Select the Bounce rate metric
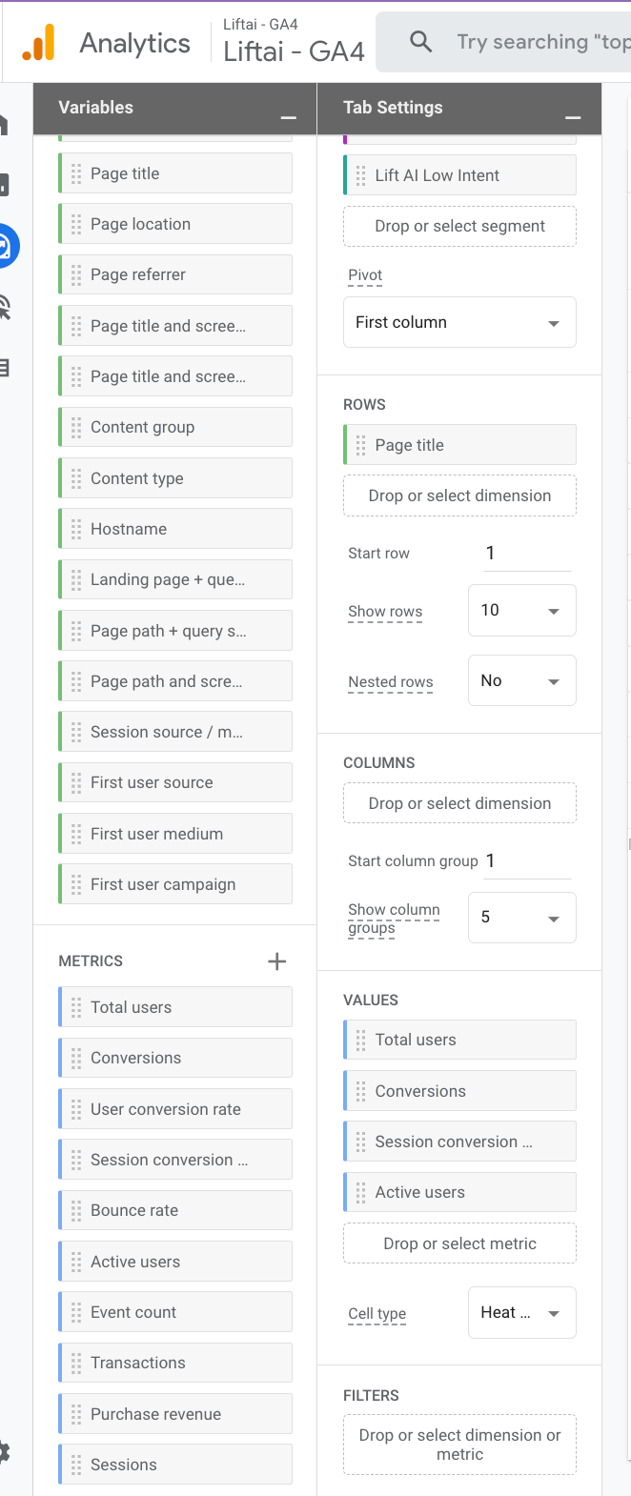Viewport: 631px width, 1496px height. point(176,1210)
